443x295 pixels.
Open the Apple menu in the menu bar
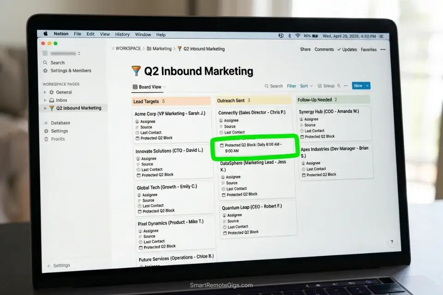click(x=45, y=34)
